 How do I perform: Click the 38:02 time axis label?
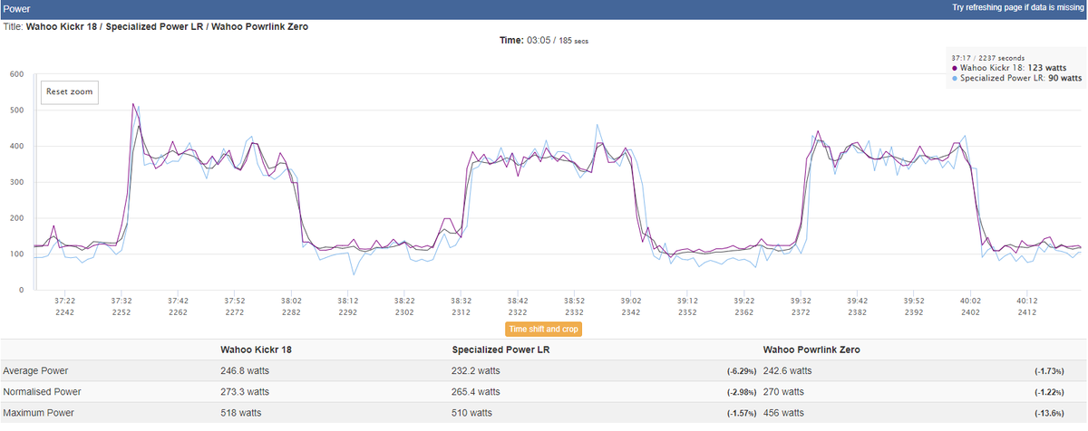tap(291, 300)
